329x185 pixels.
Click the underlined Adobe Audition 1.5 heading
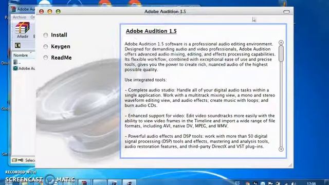pyautogui.click(x=151, y=31)
